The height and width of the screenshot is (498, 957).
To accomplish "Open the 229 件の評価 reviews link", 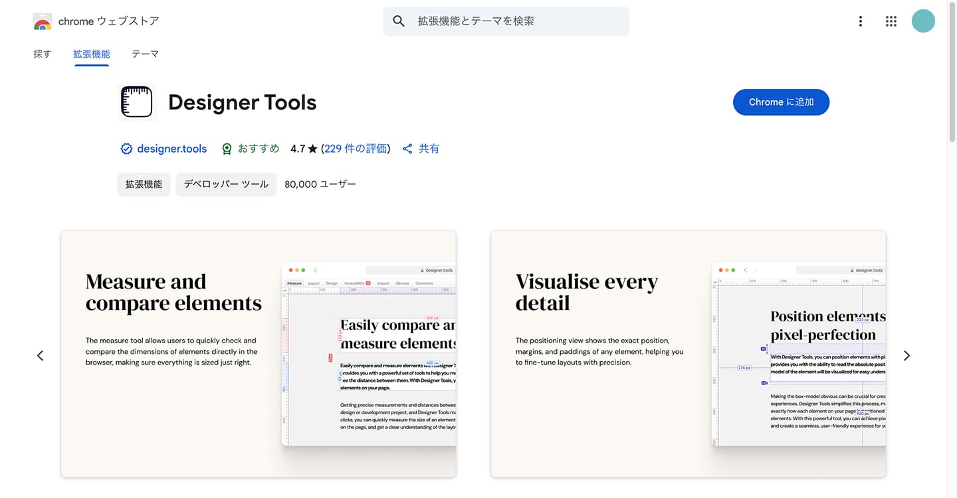I will point(356,149).
